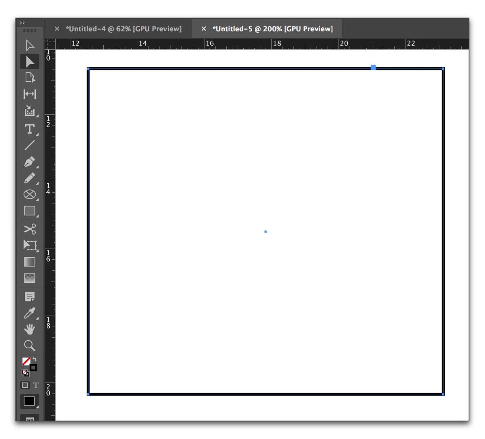Select the Ellipse Frame tool

(30, 194)
